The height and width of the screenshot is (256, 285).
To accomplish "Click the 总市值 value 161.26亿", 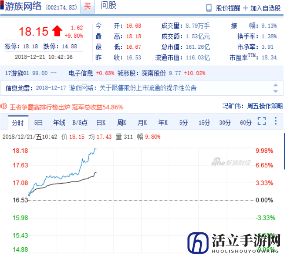I will point(198,47).
